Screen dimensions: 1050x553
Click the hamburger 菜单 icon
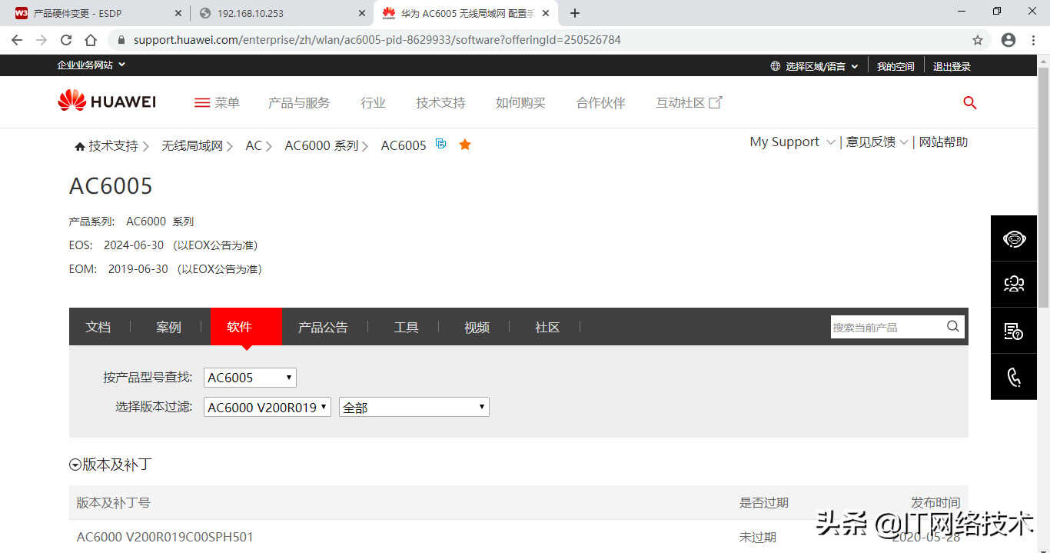[x=202, y=102]
